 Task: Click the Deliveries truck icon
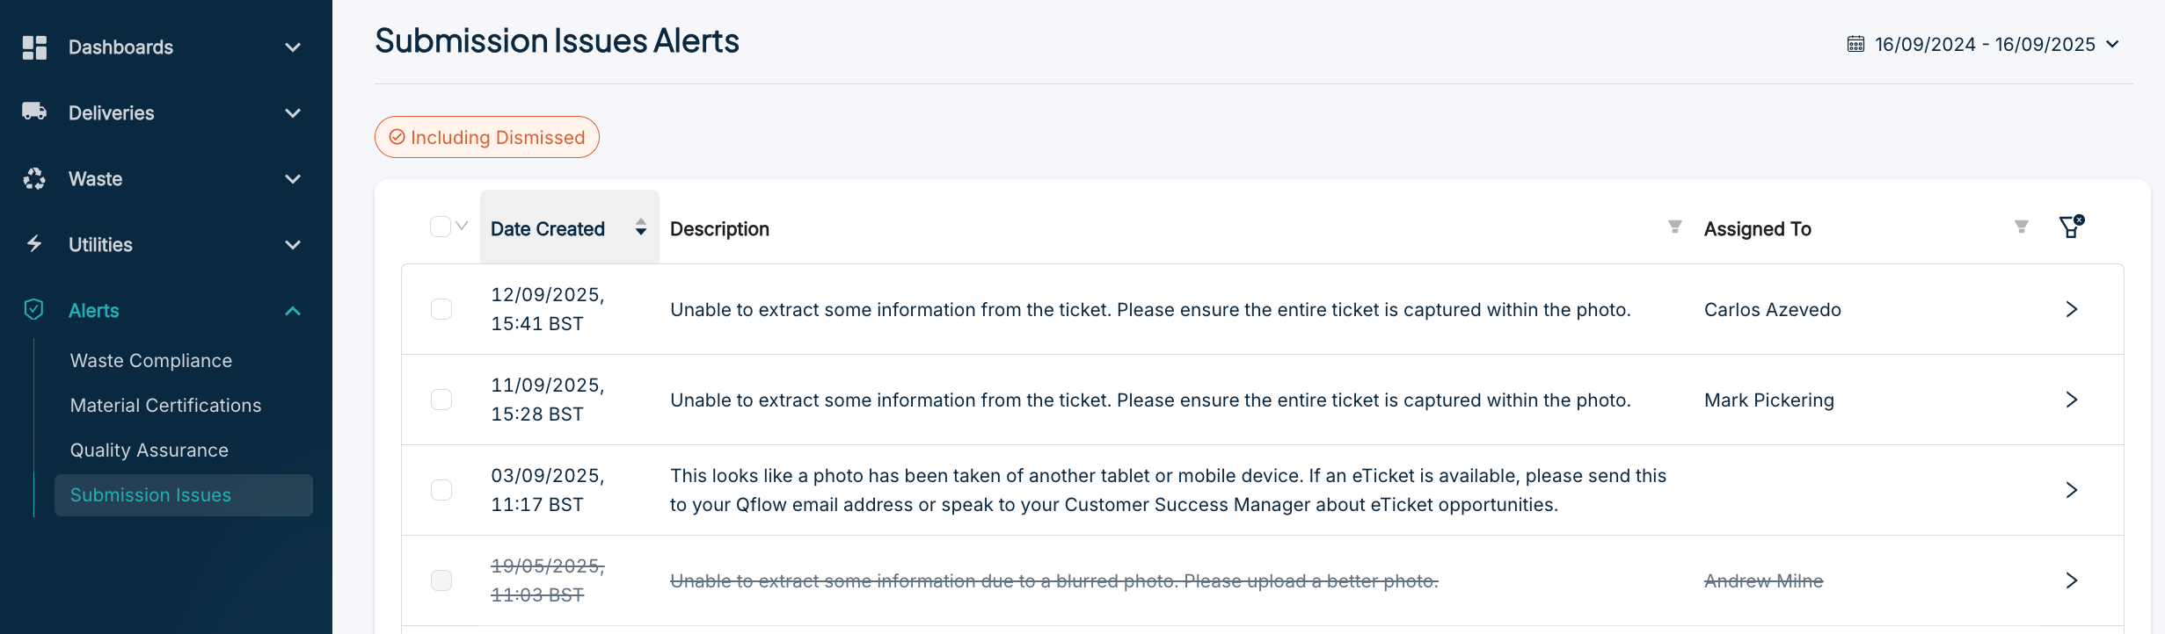point(34,112)
